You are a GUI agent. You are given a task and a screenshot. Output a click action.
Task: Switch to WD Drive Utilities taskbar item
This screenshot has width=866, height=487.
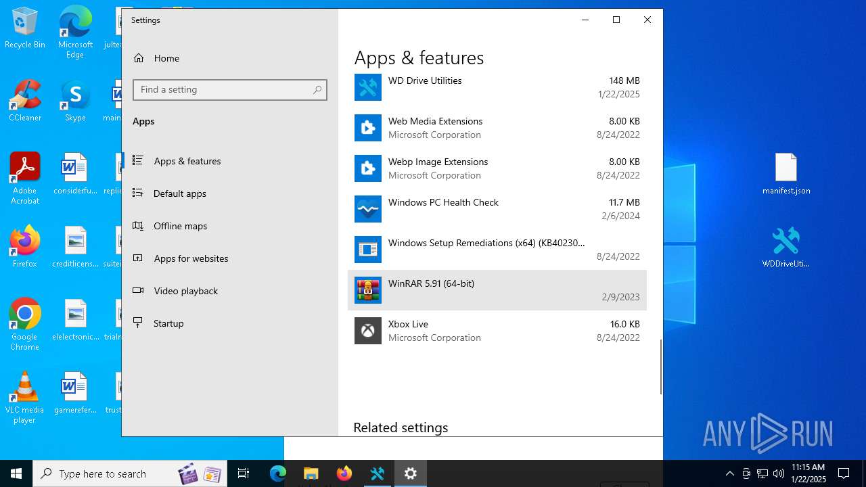point(378,473)
